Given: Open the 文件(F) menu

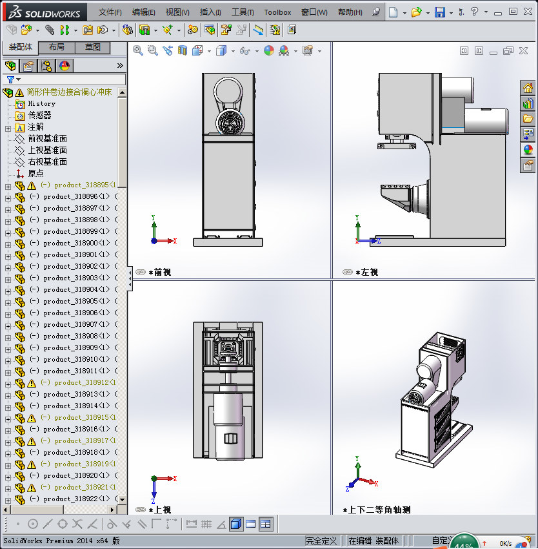Looking at the screenshot, I should (110, 12).
